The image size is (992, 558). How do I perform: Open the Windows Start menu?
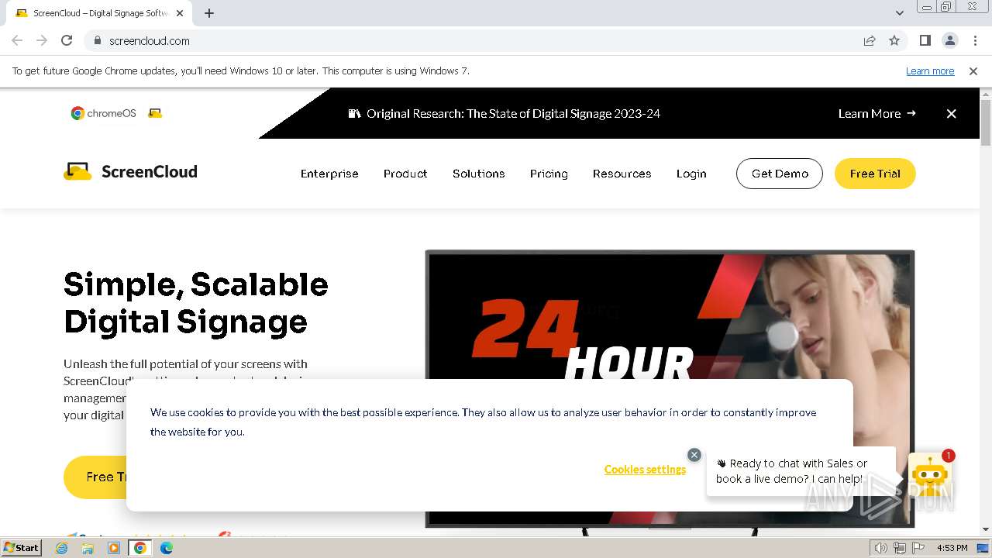click(22, 547)
